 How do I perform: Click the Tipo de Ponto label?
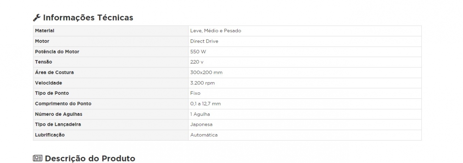click(52, 93)
